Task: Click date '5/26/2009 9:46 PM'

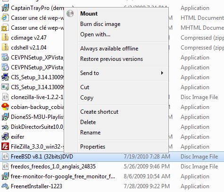Action: point(147,167)
